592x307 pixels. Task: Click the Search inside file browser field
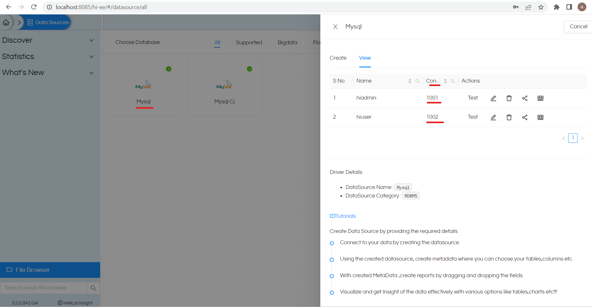tap(44, 288)
